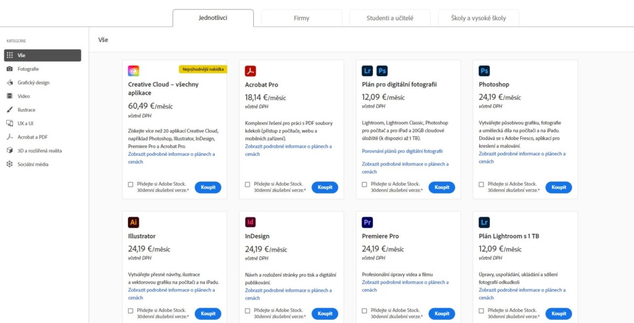Click the Nejvýhodnější nabídka yellow badge
Viewport: 634px width, 323px height.
pos(203,69)
